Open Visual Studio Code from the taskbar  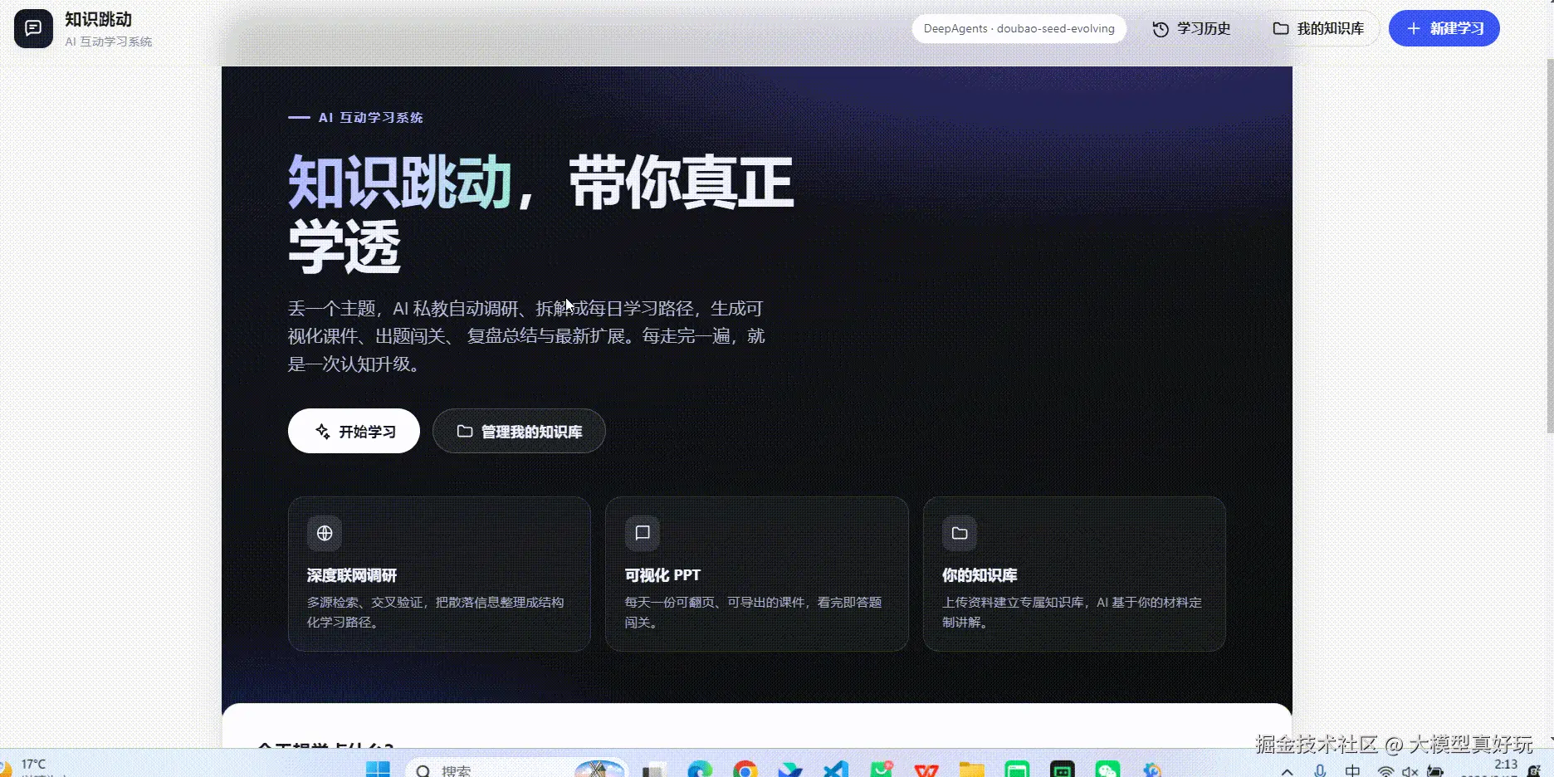(836, 770)
